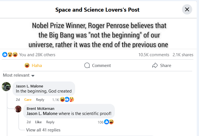View reactions on Brent McKernan's reply
199x136 pixels.
click(x=109, y=122)
